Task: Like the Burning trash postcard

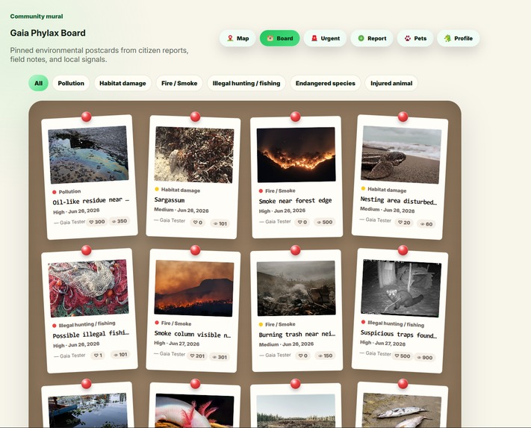Action: (302, 356)
